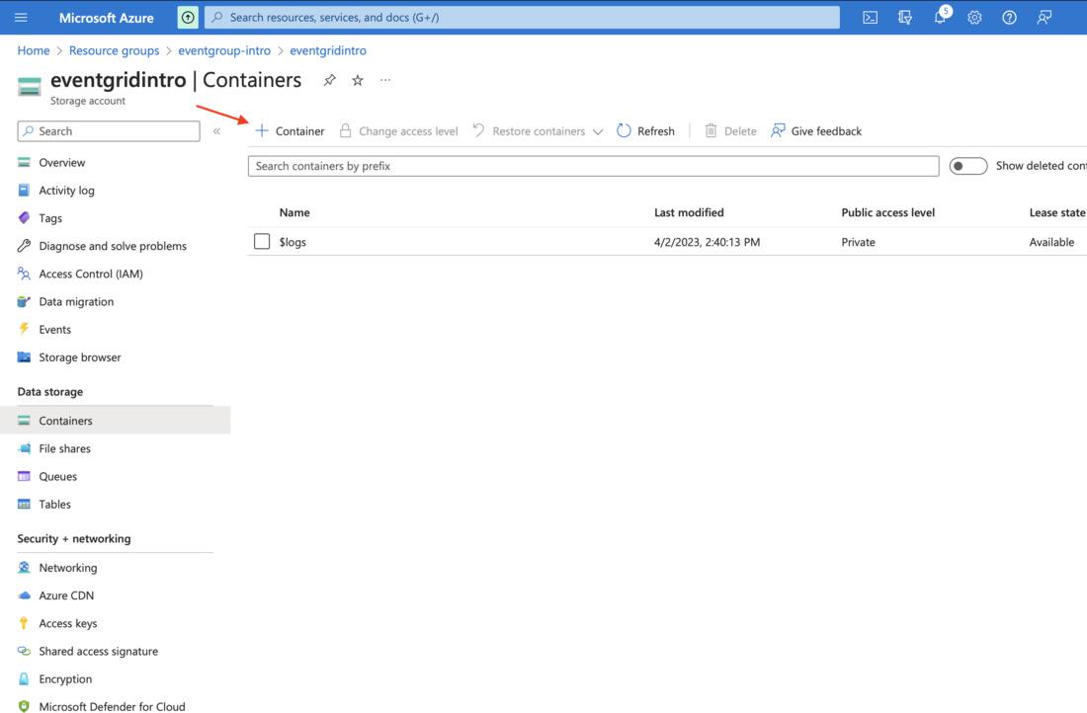
Task: Open Microsoft Defender for Cloud
Action: [x=115, y=705]
